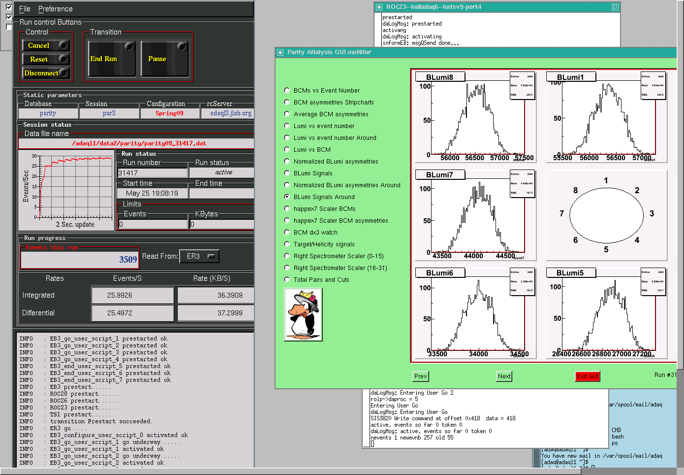Image resolution: width=684 pixels, height=475 pixels.
Task: Click the data file name path
Action: (136, 143)
